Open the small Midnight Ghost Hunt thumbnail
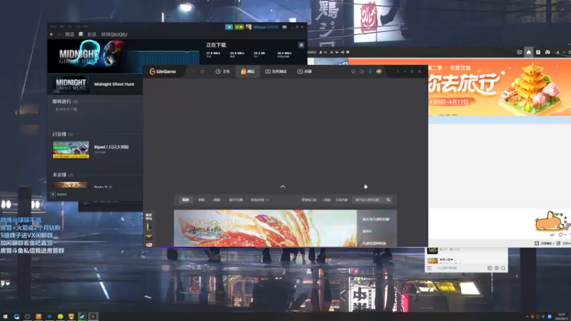The image size is (571, 321). pyautogui.click(x=71, y=84)
